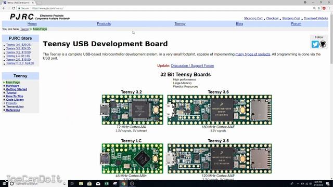Bookmark this page with the star icon

319,8
